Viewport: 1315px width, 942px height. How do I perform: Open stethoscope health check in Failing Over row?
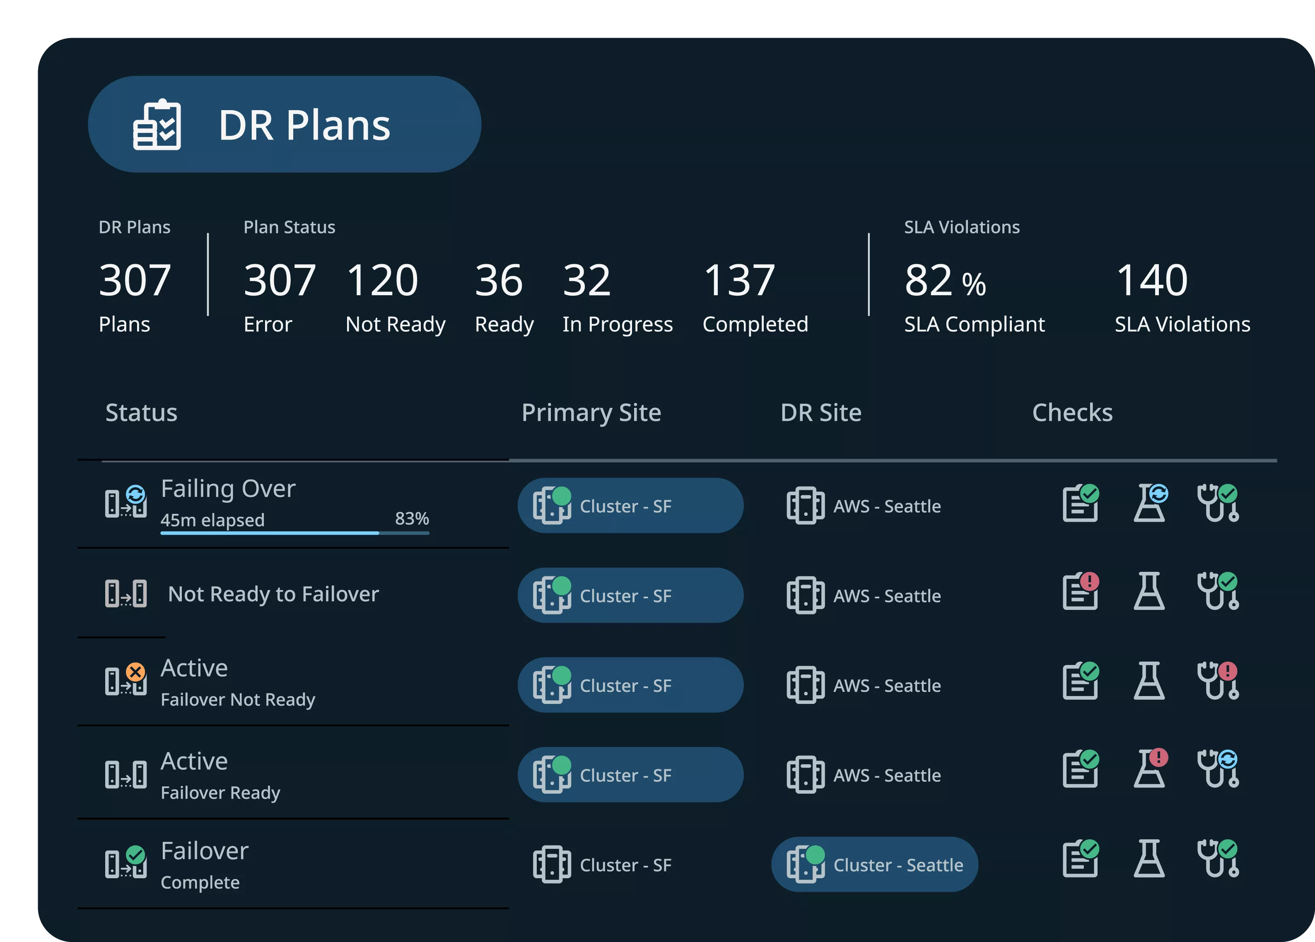coord(1218,503)
